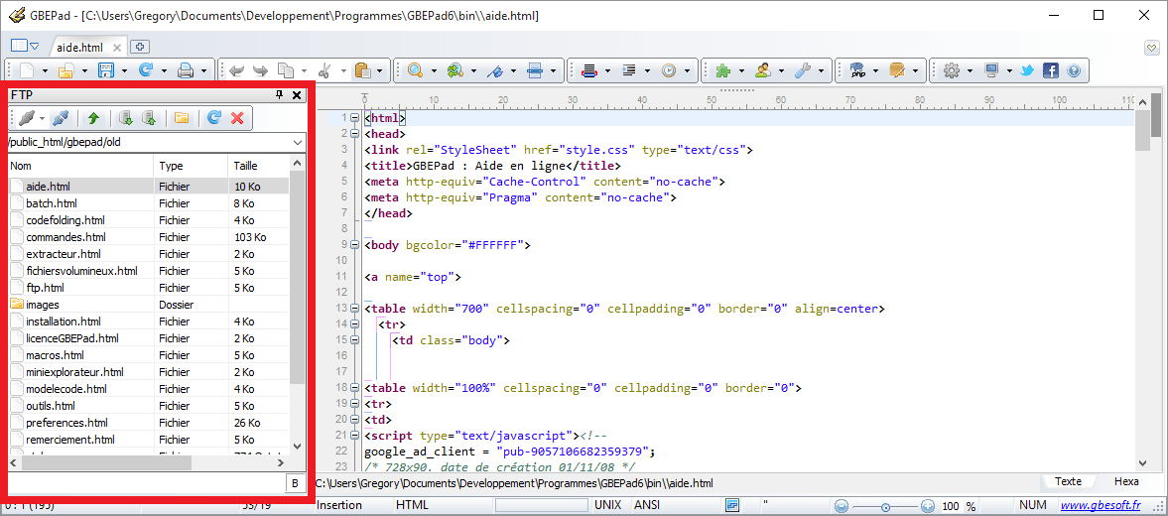
Task: Click the gear preferences icon
Action: point(952,70)
